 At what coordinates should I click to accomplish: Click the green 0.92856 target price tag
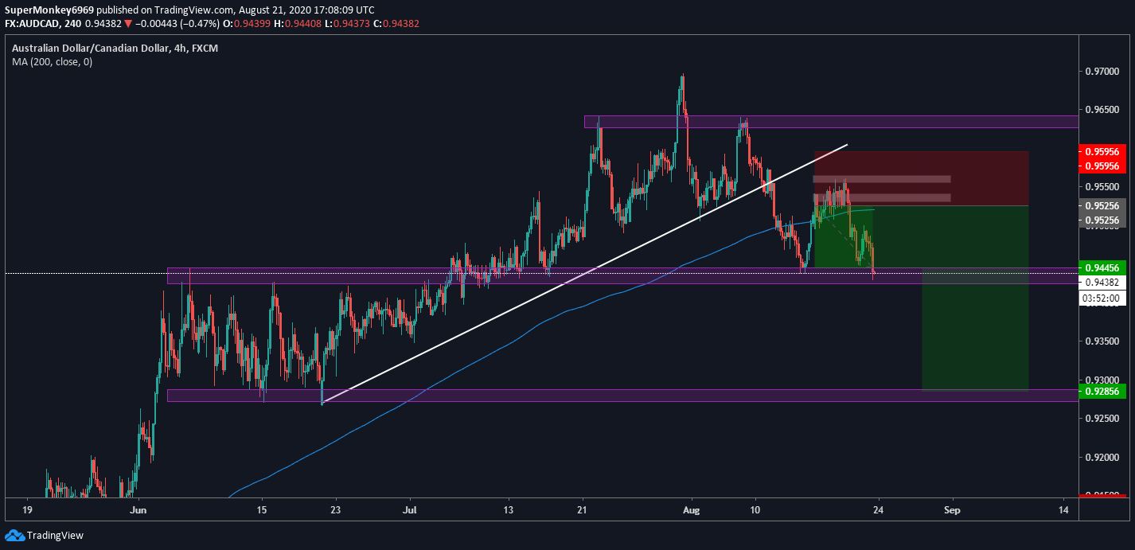click(1102, 391)
